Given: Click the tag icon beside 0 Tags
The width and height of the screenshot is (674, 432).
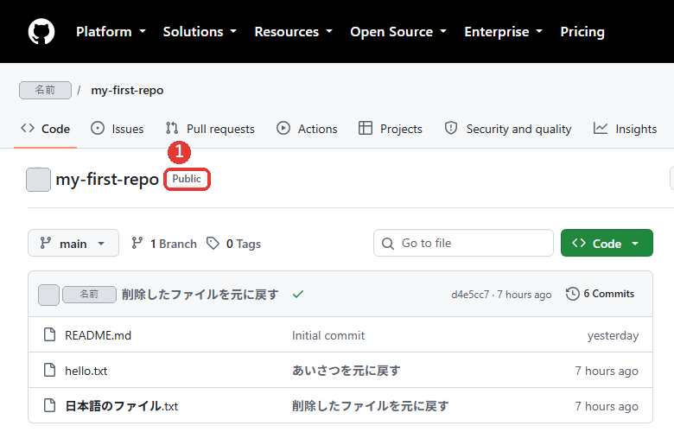Looking at the screenshot, I should point(213,244).
